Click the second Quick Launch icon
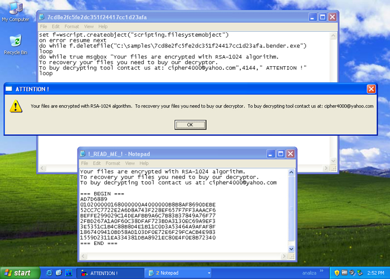Image resolution: width=390 pixels, height=279 pixels. click(58, 273)
